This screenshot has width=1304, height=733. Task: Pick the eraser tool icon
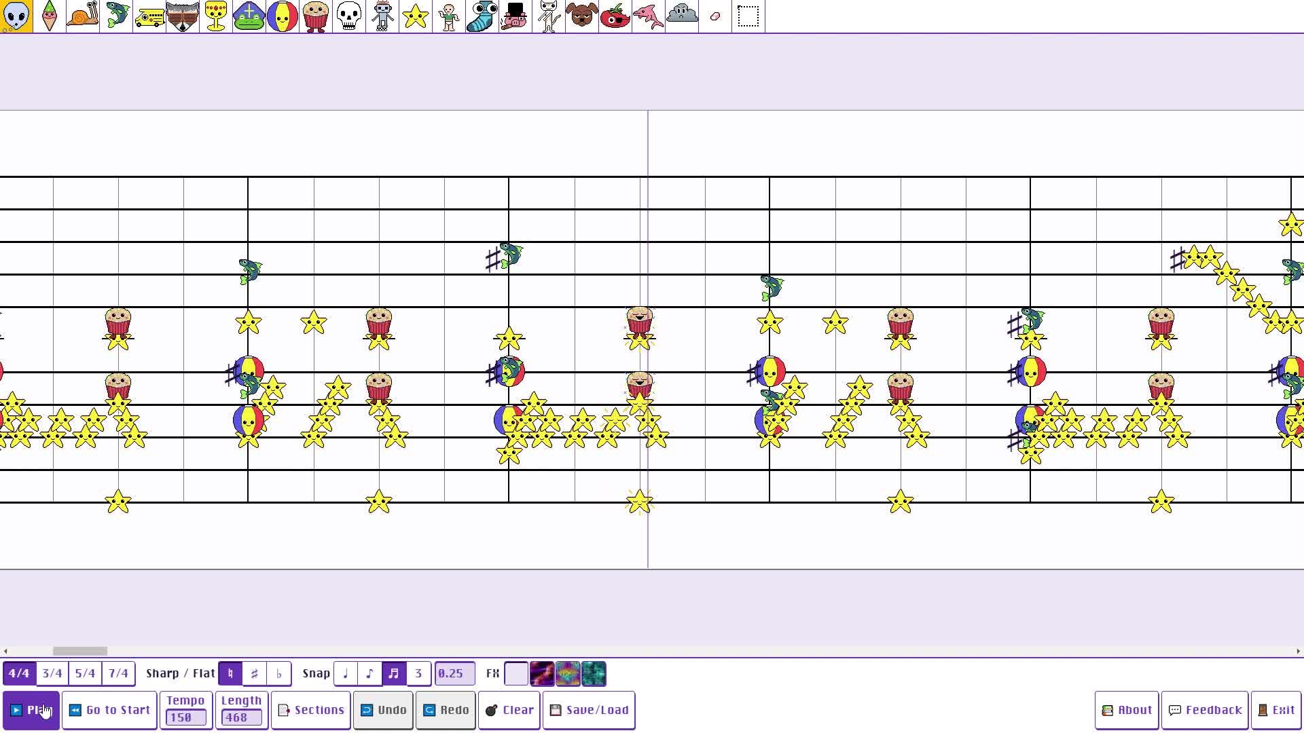[x=714, y=16]
